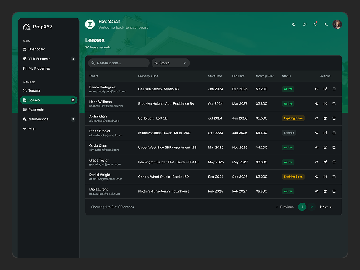Open Sarah's profile avatar
Viewport: 360px width, 270px height.
click(x=337, y=24)
